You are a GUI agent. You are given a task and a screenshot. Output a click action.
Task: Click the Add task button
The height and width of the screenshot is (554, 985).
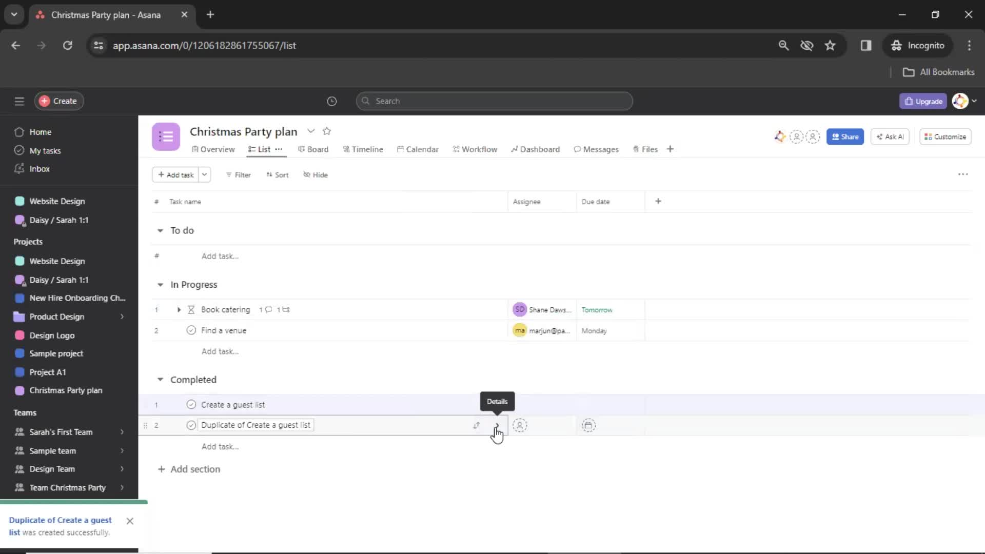[x=176, y=174]
